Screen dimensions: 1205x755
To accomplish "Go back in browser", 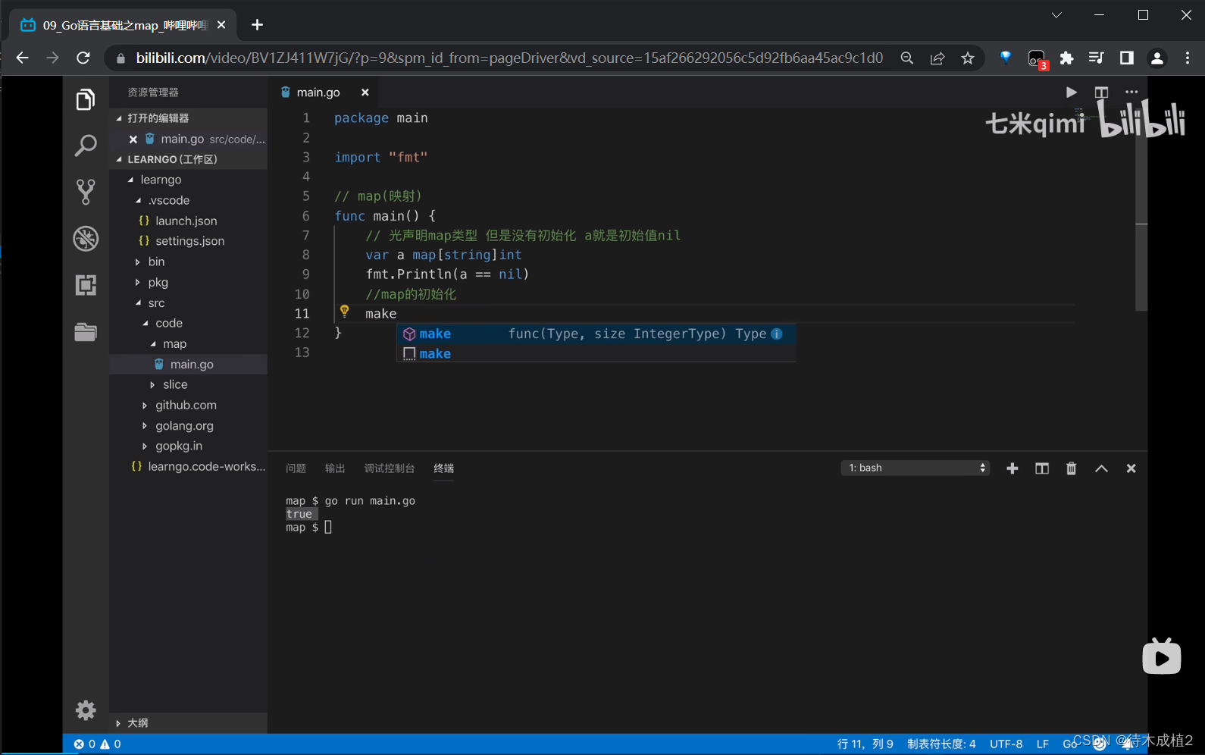I will click(x=22, y=58).
